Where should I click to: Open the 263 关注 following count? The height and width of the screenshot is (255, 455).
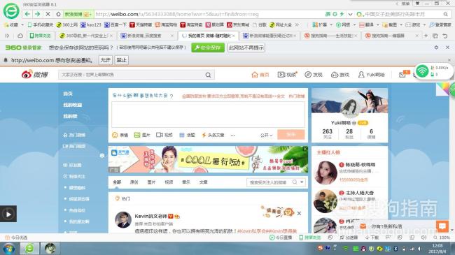(327, 133)
